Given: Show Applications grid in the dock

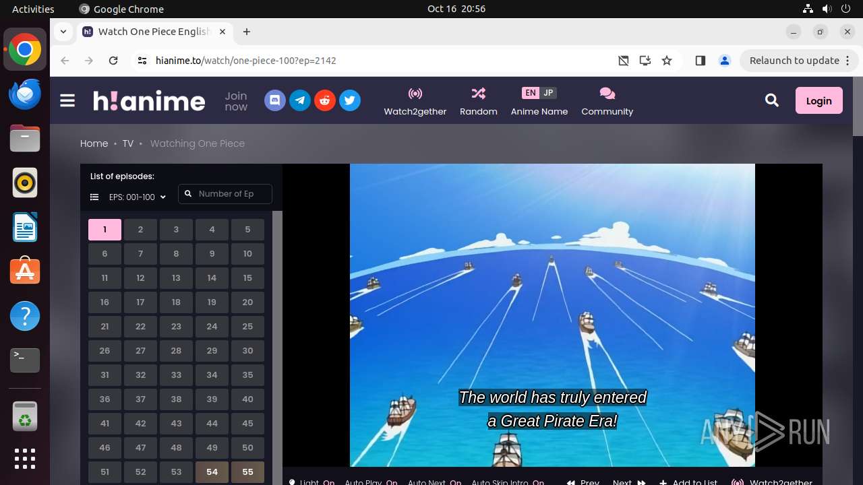Looking at the screenshot, I should [25, 459].
